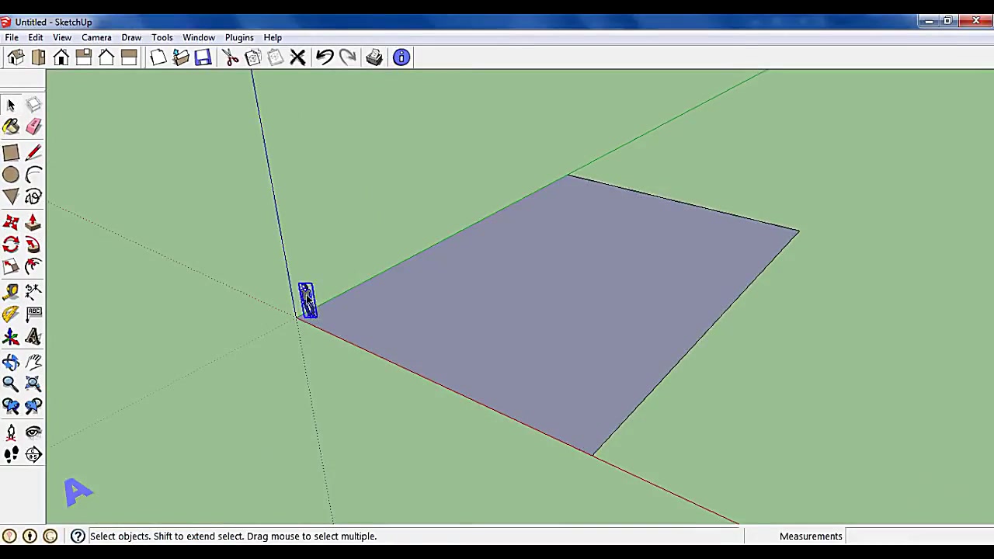Open the Camera menu
The width and height of the screenshot is (994, 559).
point(96,37)
